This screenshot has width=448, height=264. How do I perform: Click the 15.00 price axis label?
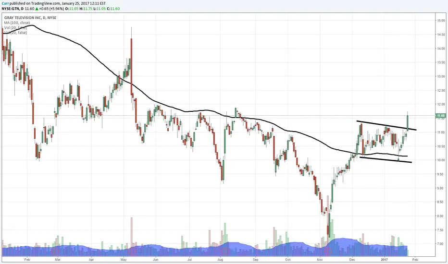coord(441,21)
